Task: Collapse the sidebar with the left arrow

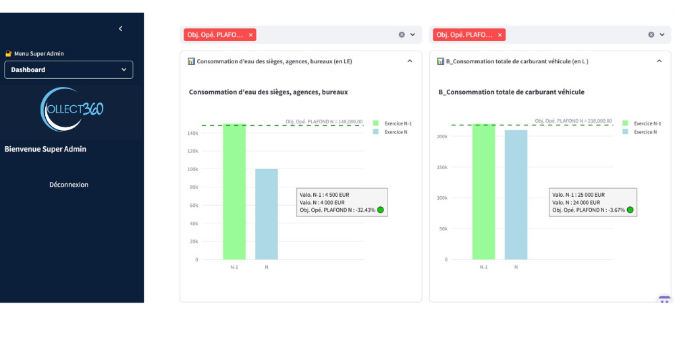Action: [x=121, y=28]
